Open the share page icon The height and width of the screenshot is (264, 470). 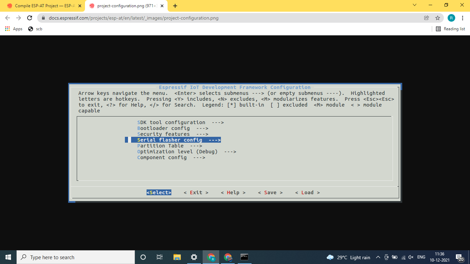[x=427, y=18]
